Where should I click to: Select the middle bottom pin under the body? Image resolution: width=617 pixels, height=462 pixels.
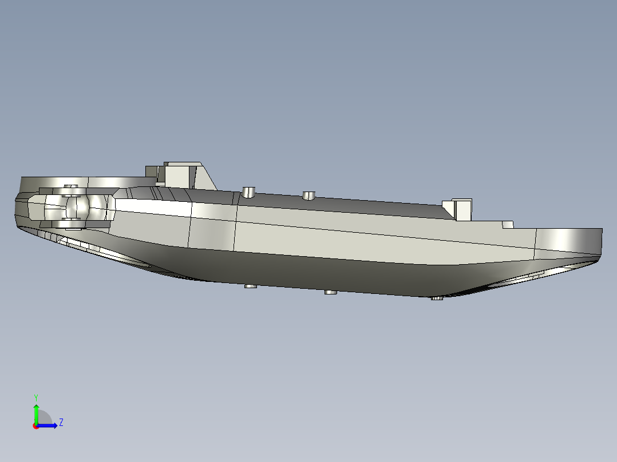point(331,292)
